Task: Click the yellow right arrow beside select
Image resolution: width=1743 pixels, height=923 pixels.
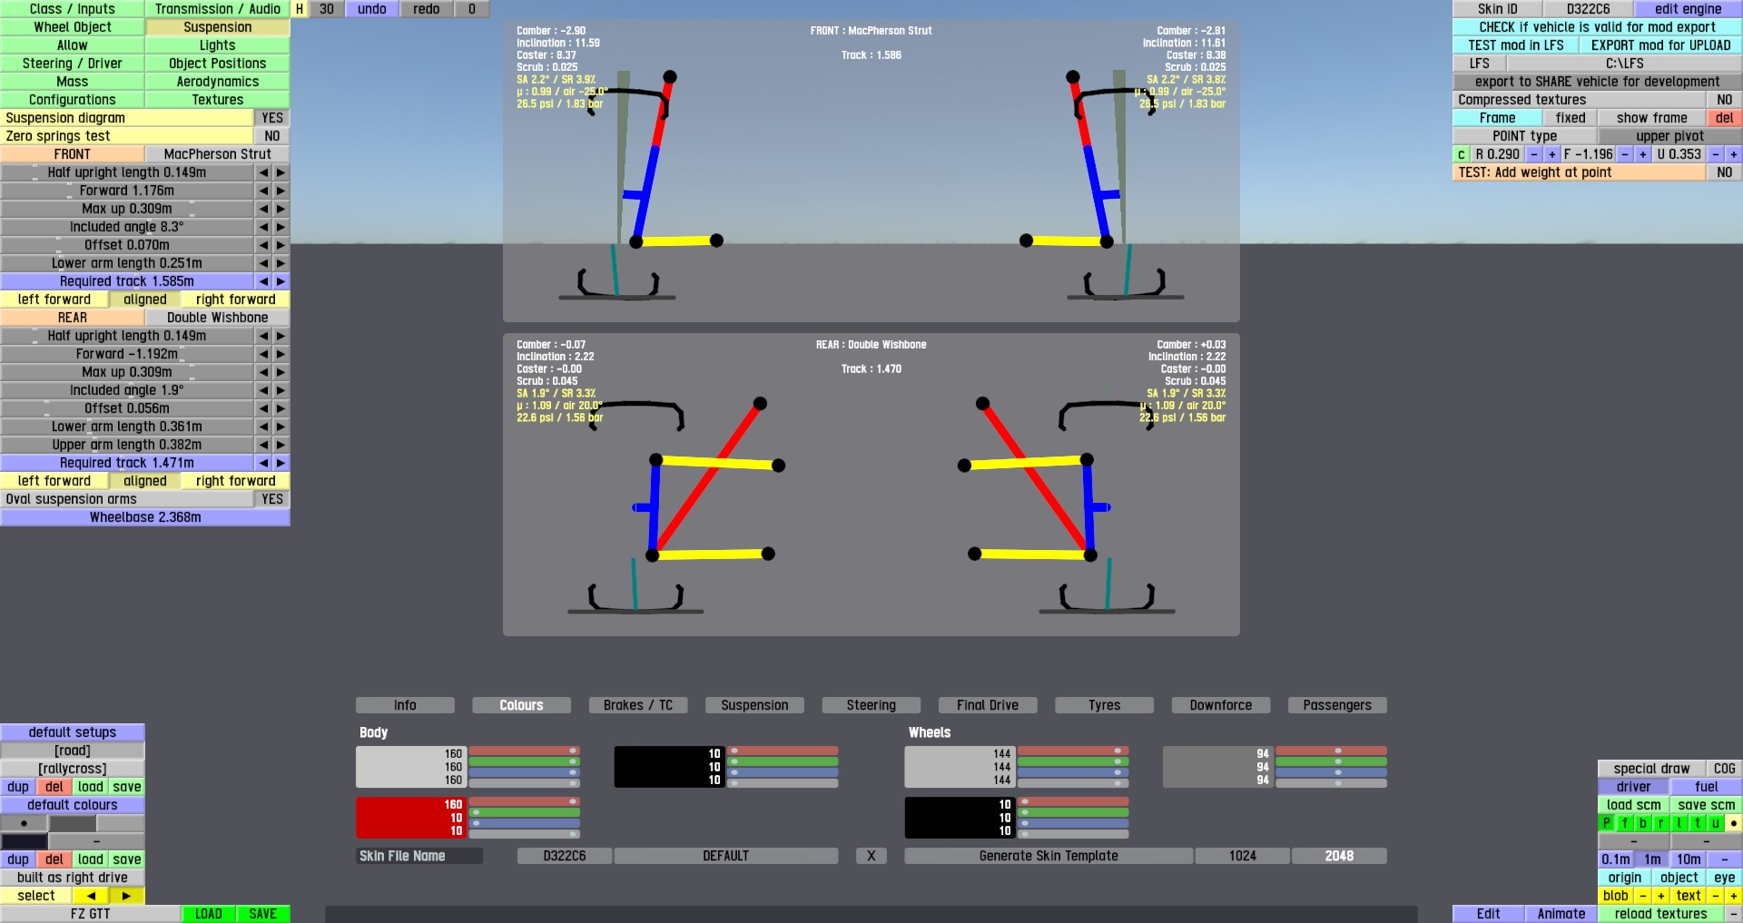Action: tap(127, 896)
